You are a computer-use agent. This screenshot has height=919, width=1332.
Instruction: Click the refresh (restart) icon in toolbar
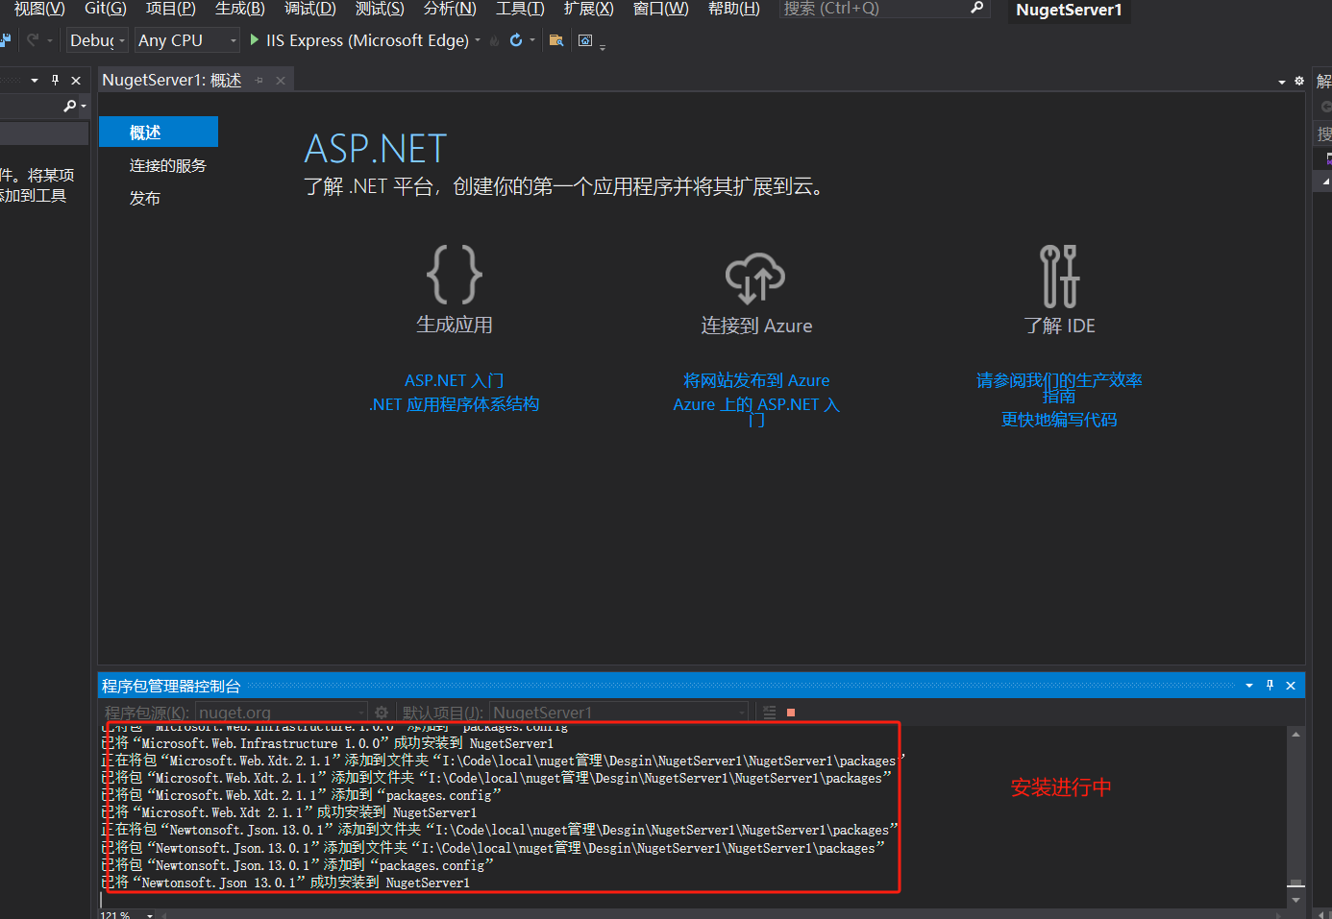tap(515, 39)
